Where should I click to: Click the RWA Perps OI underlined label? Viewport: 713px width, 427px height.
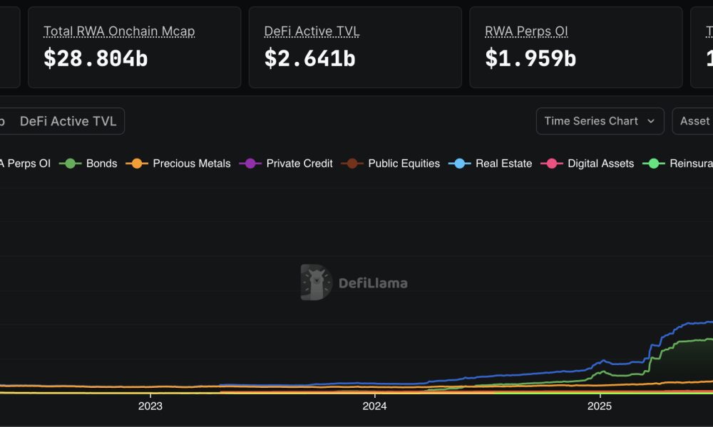(526, 31)
